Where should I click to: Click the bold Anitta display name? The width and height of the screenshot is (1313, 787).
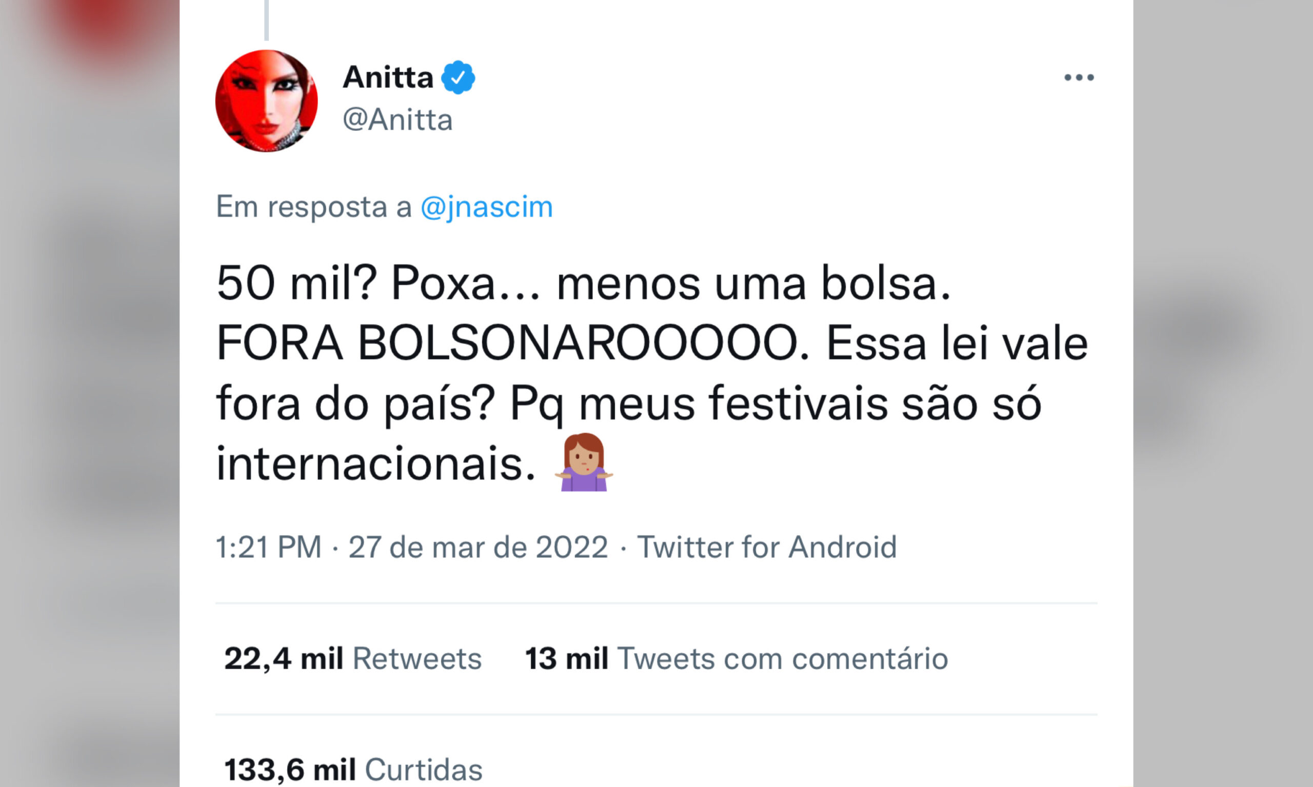click(388, 77)
